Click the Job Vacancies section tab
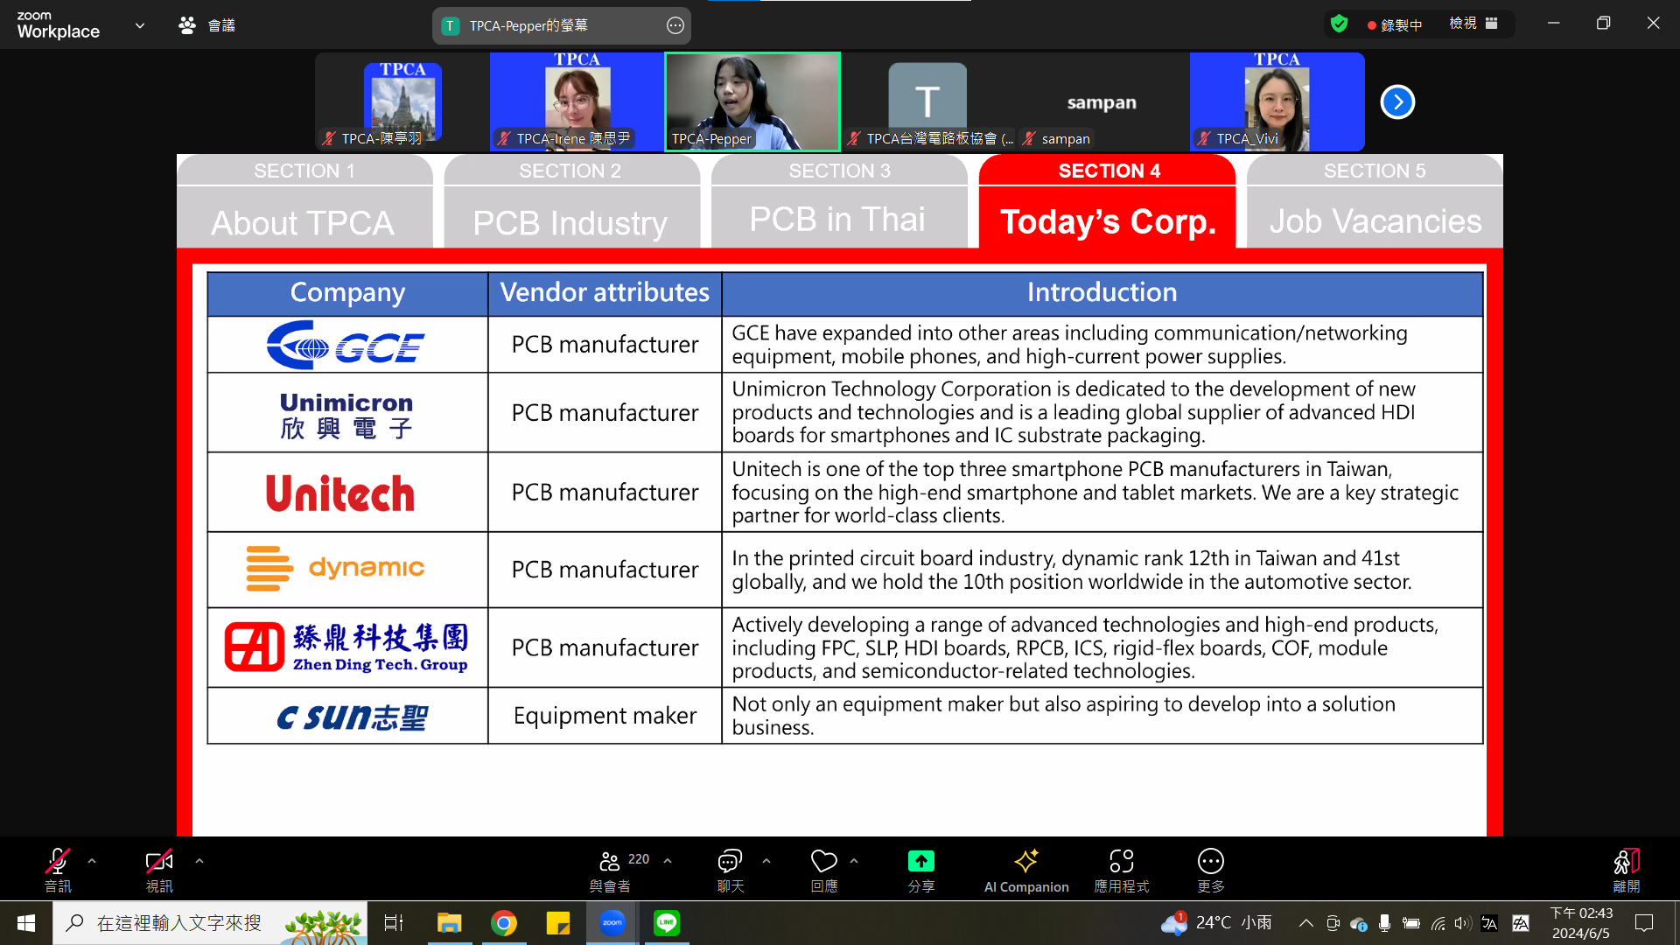The width and height of the screenshot is (1680, 945). (x=1375, y=201)
